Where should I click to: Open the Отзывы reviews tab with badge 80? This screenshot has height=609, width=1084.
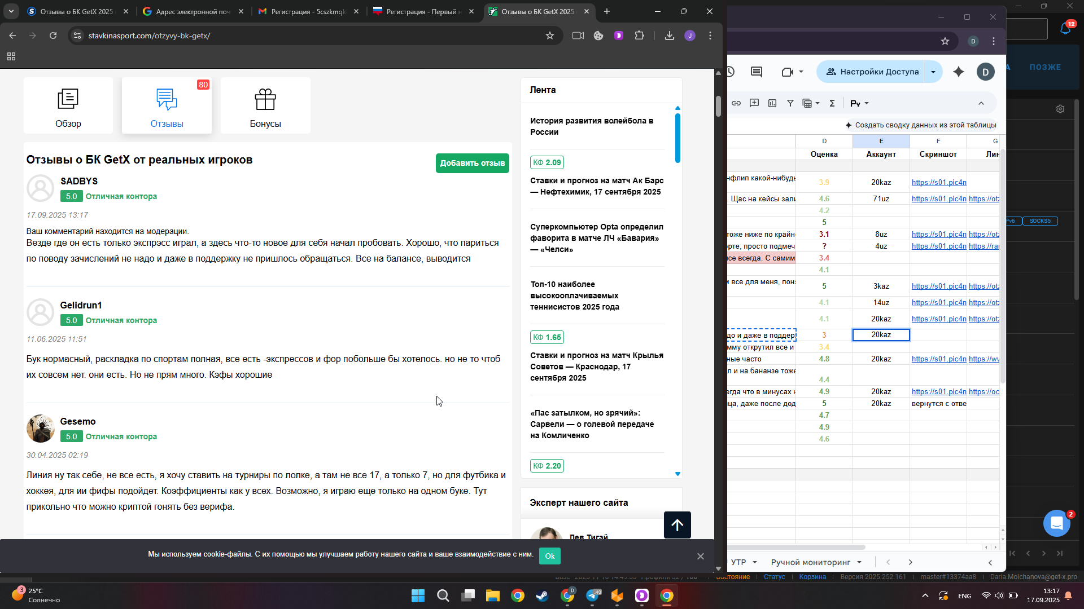tap(167, 105)
